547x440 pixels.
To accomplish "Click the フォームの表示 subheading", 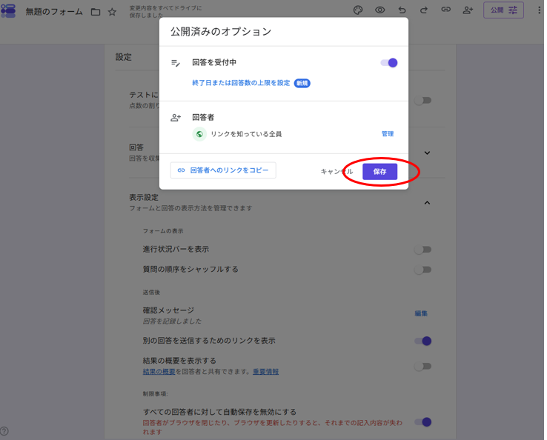I will pos(163,231).
